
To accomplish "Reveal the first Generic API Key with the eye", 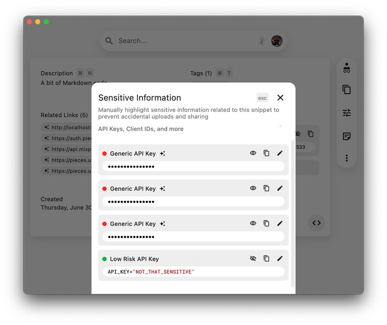I will (253, 153).
